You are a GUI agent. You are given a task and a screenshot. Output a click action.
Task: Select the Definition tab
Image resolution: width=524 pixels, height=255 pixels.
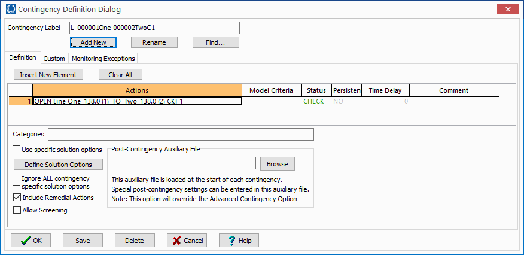click(x=23, y=58)
